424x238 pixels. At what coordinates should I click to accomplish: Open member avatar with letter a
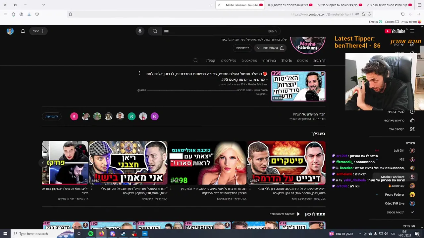(x=74, y=116)
